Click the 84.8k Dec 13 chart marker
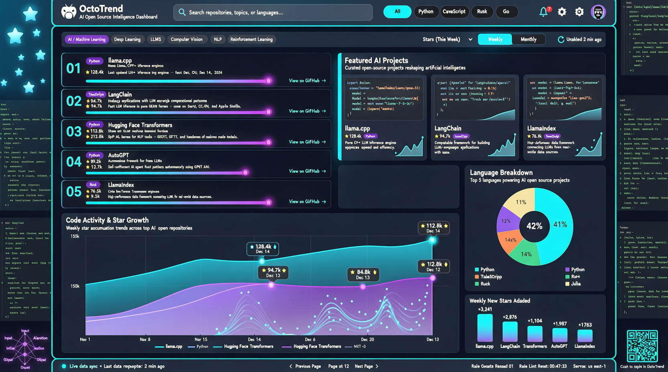The height and width of the screenshot is (372, 668). pyautogui.click(x=363, y=287)
